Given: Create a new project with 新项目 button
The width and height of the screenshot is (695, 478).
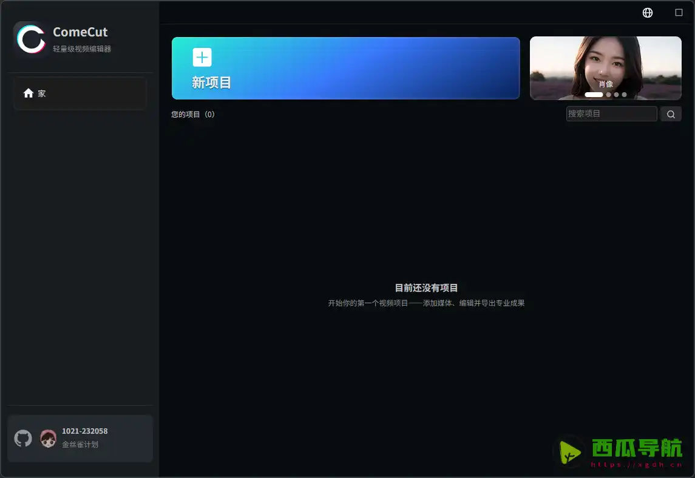Looking at the screenshot, I should (x=345, y=68).
